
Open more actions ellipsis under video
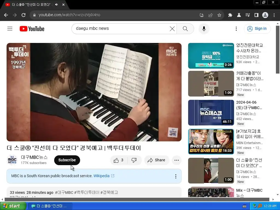177,160
